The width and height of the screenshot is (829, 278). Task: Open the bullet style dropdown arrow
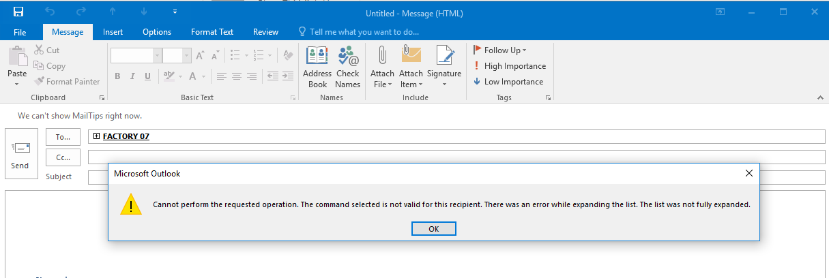point(246,56)
